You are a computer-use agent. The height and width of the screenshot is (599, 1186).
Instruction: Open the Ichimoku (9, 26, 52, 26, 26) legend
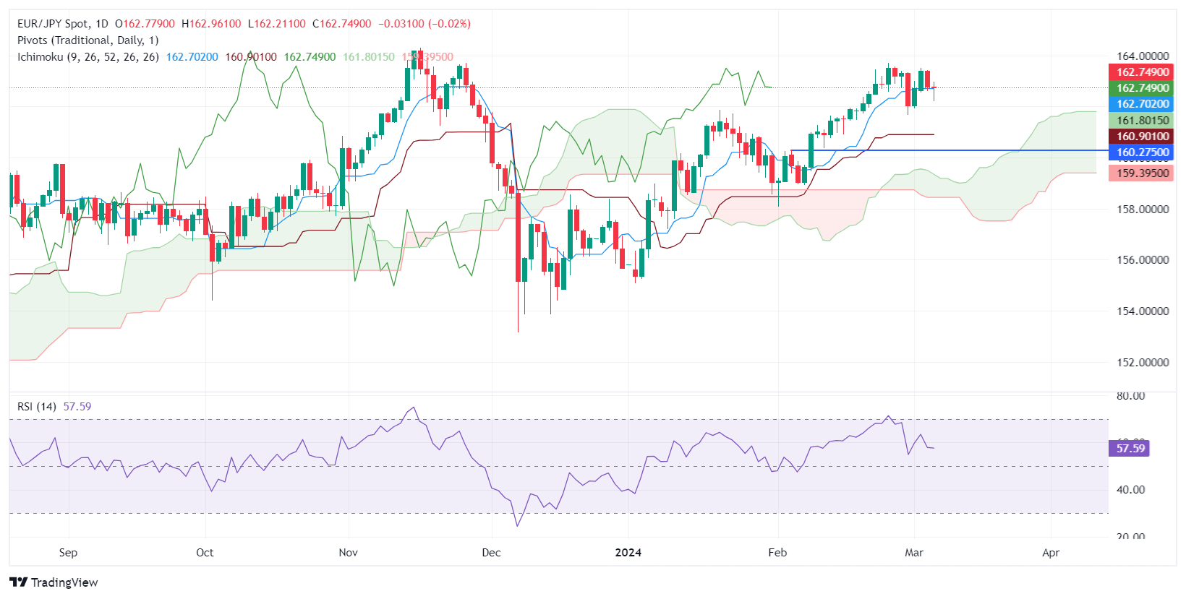tap(88, 57)
